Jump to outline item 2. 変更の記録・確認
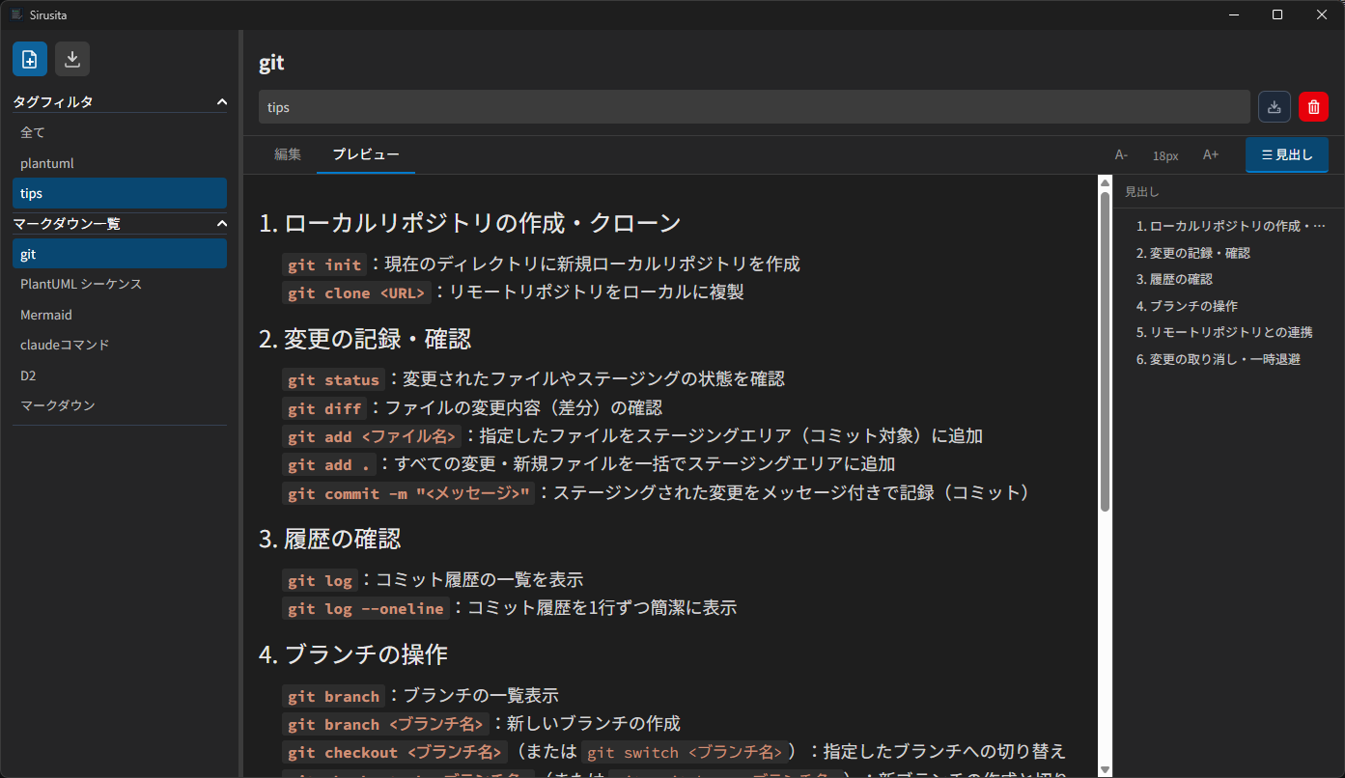This screenshot has height=778, width=1345. tap(1193, 253)
